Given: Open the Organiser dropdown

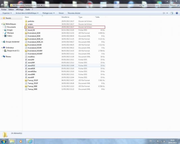Looking at the screenshot, I should point(7,13).
